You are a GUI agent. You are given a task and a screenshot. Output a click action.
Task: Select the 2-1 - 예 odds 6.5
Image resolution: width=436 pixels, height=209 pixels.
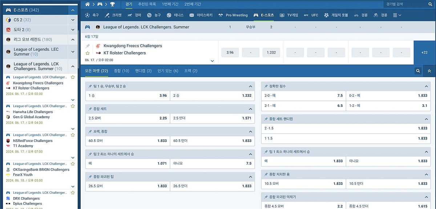303,106
